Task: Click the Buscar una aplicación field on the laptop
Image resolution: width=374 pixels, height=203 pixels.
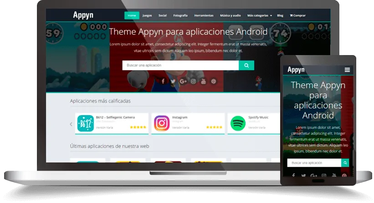Action: pyautogui.click(x=180, y=65)
